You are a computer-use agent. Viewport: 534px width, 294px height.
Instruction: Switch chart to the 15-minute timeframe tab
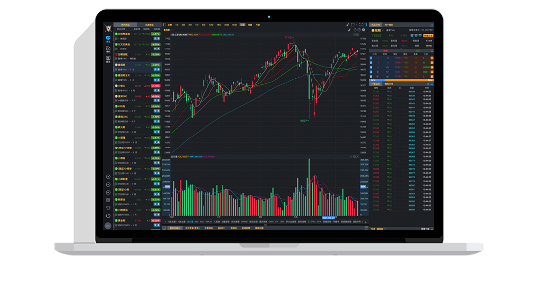(x=218, y=24)
